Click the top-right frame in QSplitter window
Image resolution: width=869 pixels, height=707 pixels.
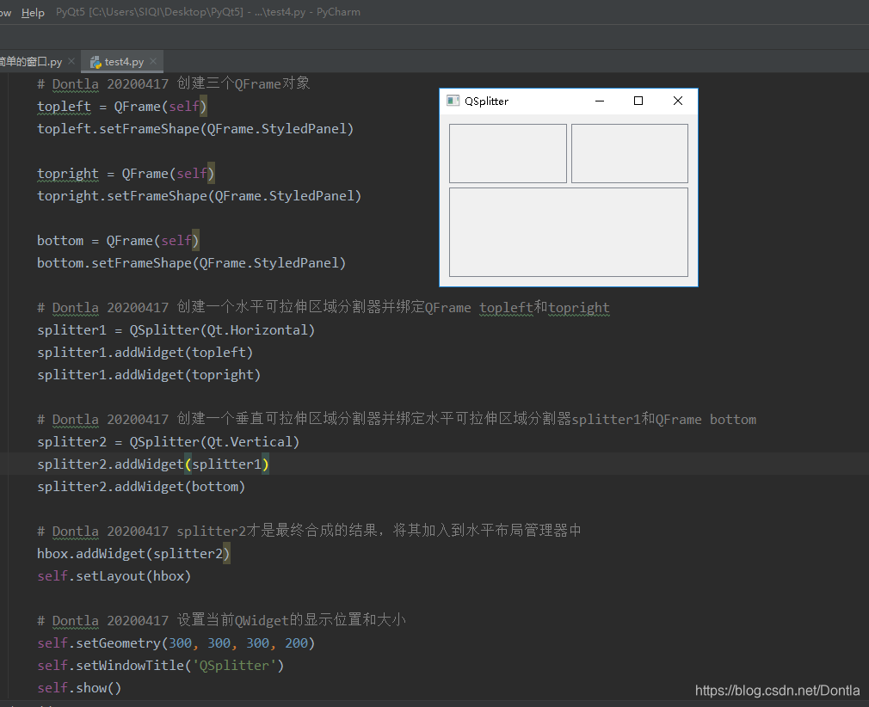(630, 153)
